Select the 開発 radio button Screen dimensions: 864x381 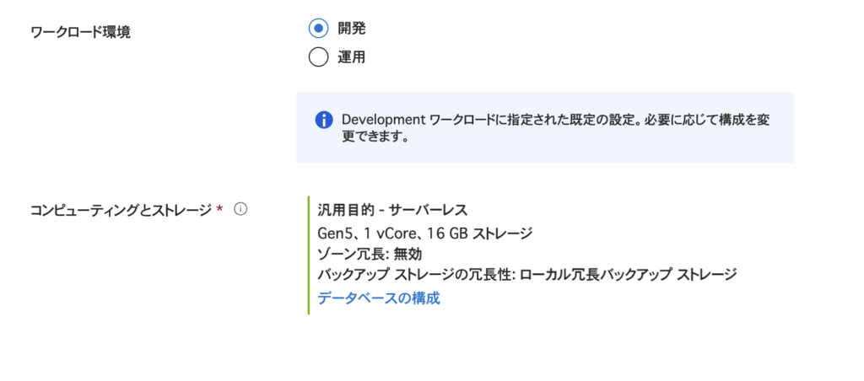[318, 29]
